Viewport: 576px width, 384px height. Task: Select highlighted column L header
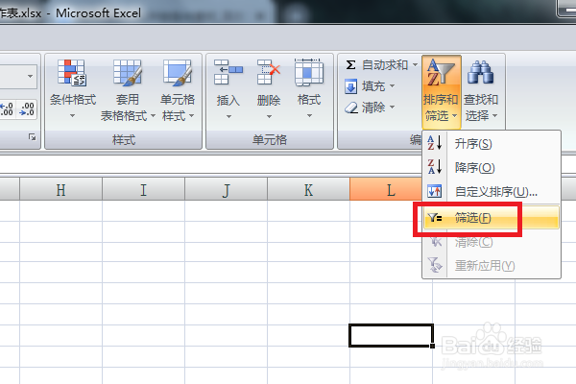[x=386, y=190]
